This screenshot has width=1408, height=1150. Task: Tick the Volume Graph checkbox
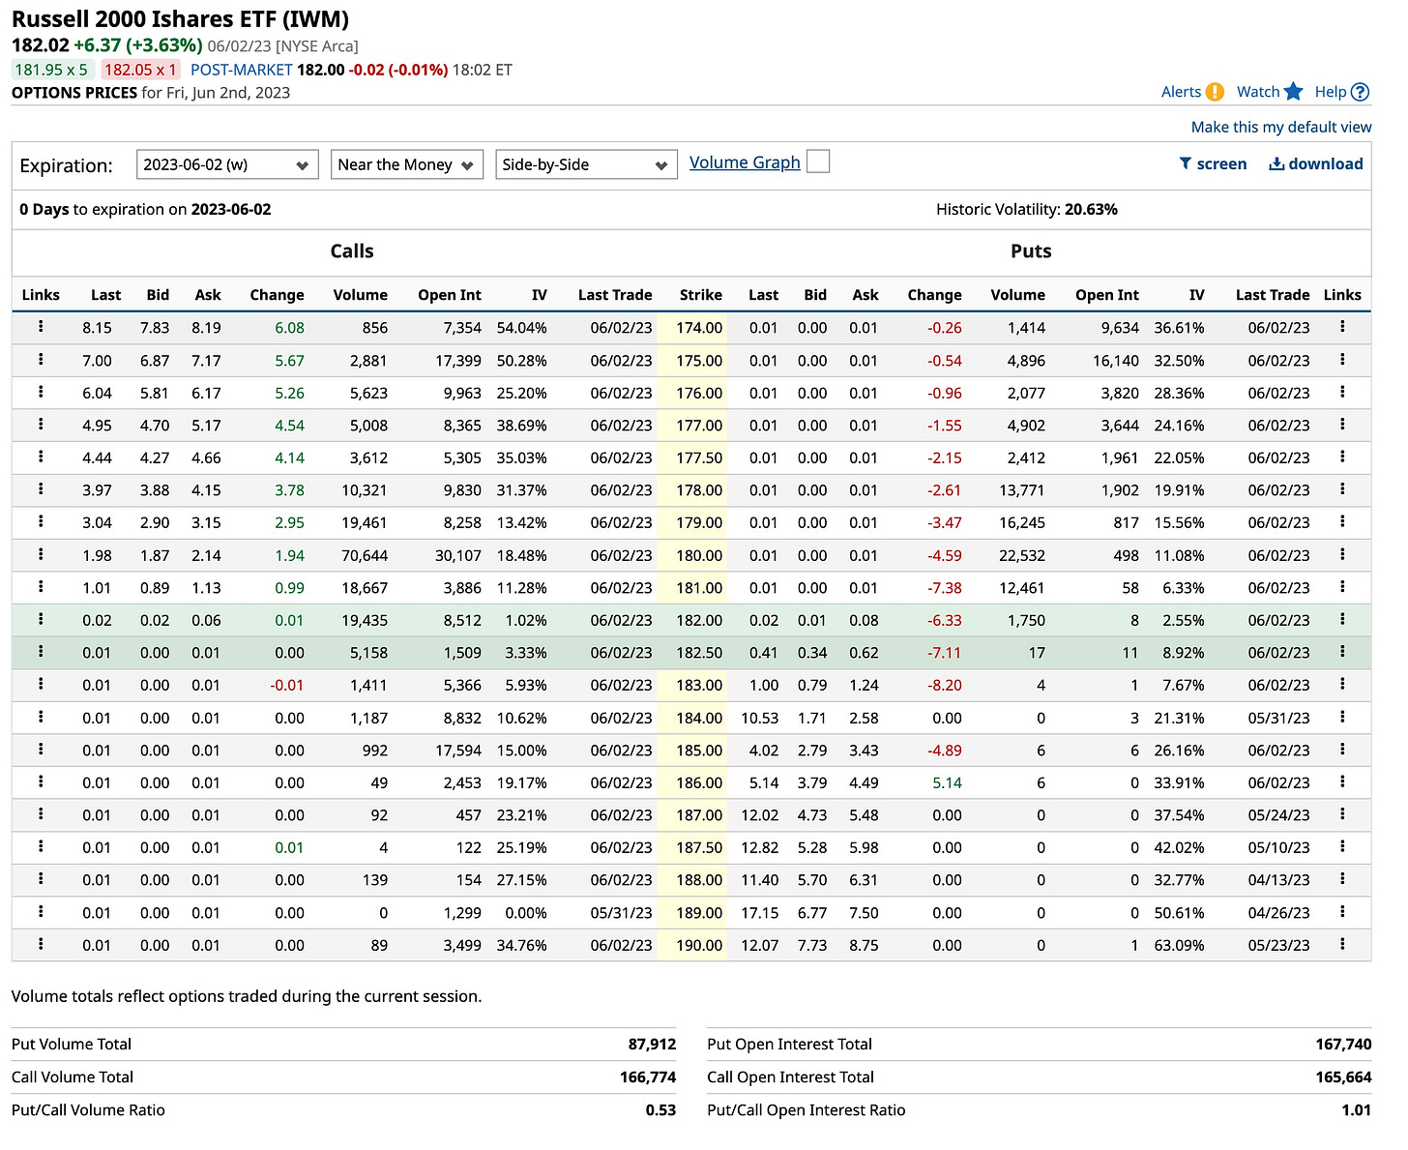[x=818, y=162]
